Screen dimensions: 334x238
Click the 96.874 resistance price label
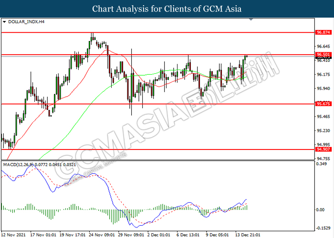(324, 32)
